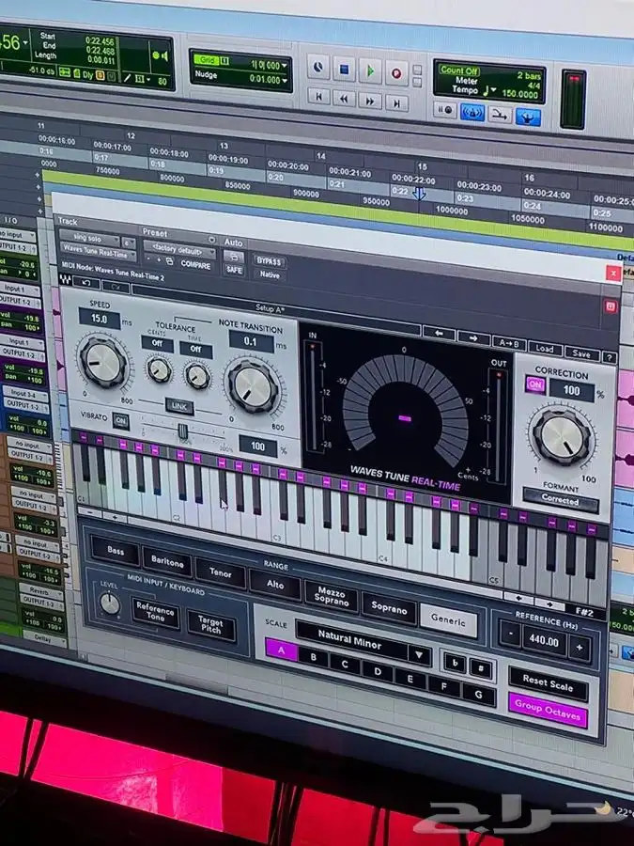The height and width of the screenshot is (846, 634).
Task: Click the Speed knob
Action: [x=103, y=362]
